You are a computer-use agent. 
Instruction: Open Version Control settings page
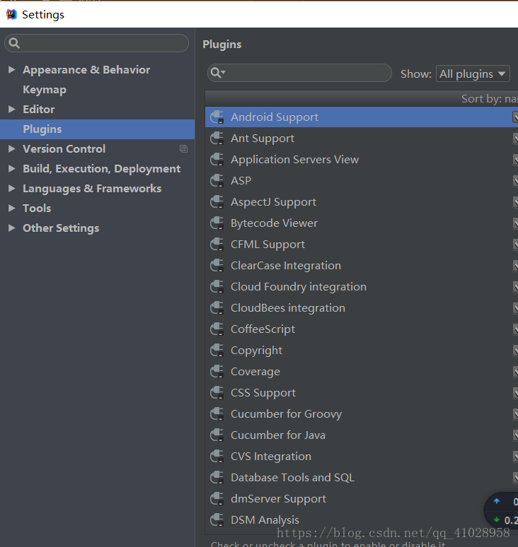click(x=64, y=149)
